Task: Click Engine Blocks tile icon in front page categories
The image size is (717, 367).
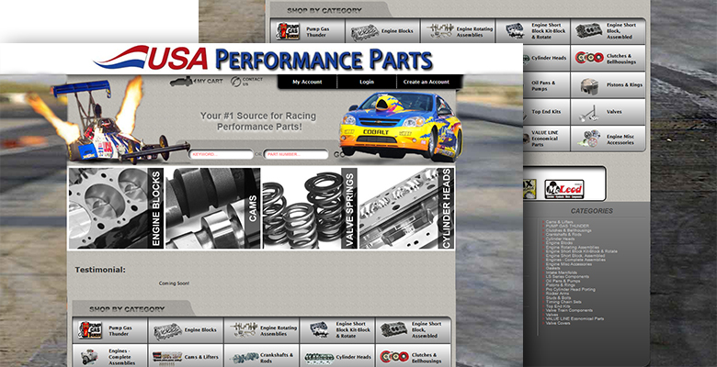Action: pos(168,331)
